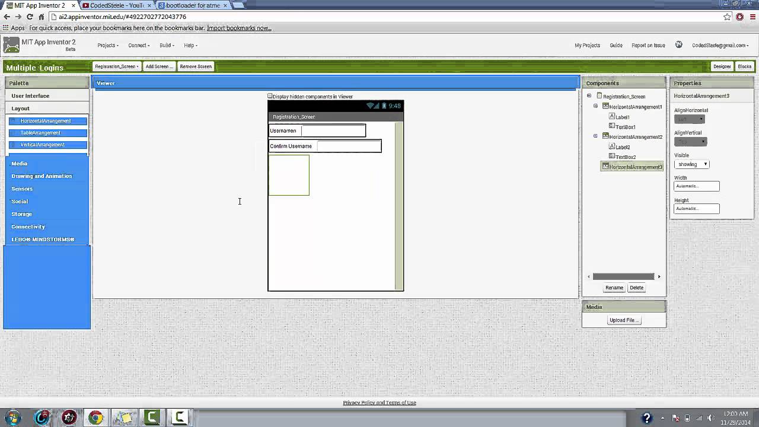Open Google Chrome from the taskbar

pyautogui.click(x=96, y=418)
